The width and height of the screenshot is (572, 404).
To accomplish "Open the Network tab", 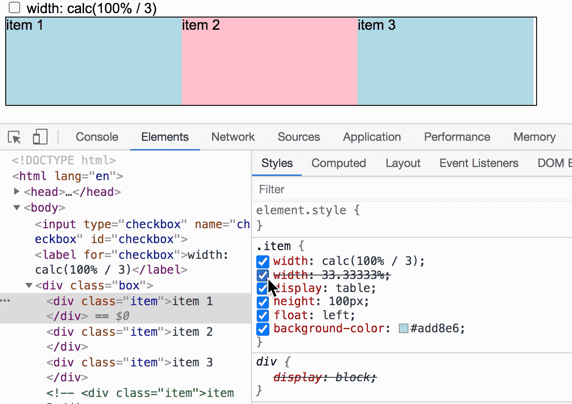I will tap(233, 137).
